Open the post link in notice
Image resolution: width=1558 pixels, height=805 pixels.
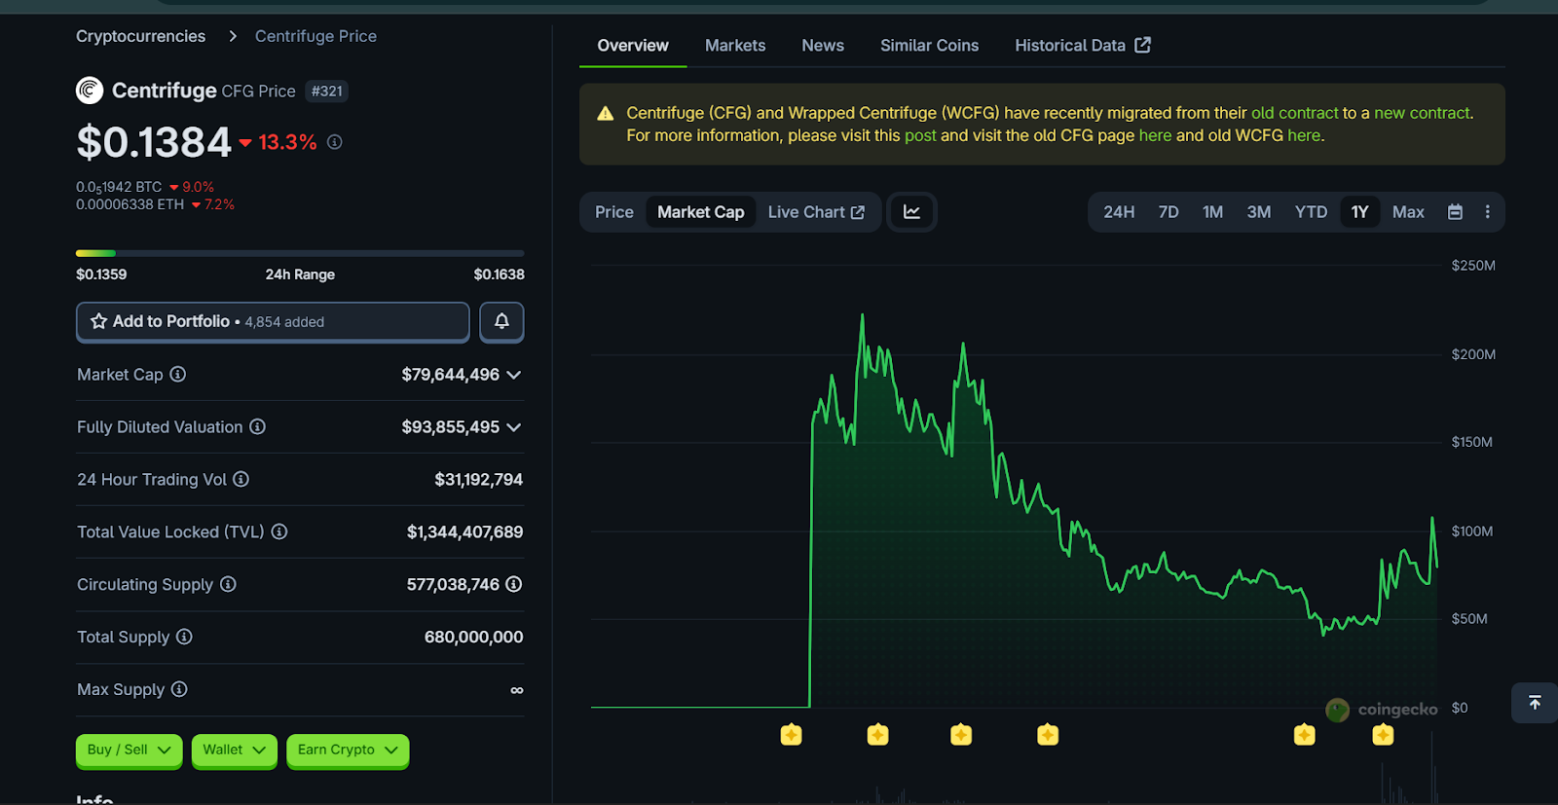(x=920, y=135)
